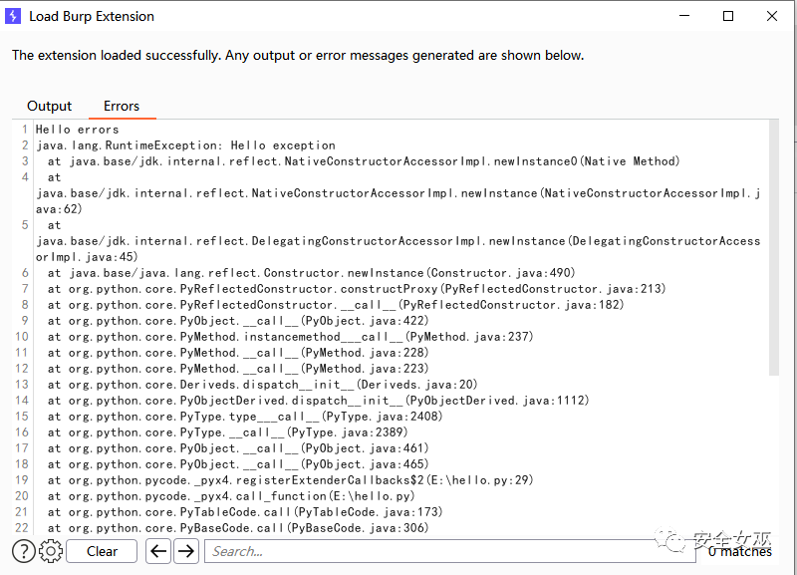Switch to the Output tab
Image resolution: width=797 pixels, height=575 pixels.
coord(50,107)
